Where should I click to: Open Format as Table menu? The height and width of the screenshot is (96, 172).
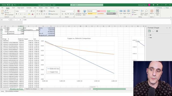[84, 13]
